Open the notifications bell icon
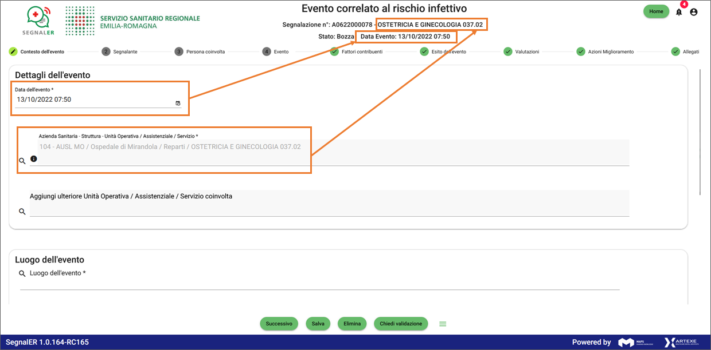This screenshot has height=350, width=711. point(679,12)
